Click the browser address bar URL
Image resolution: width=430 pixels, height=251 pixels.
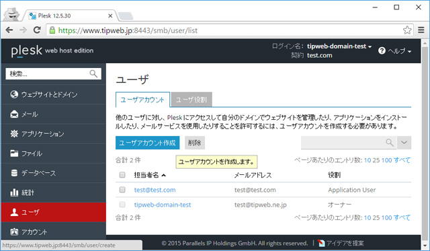128,30
